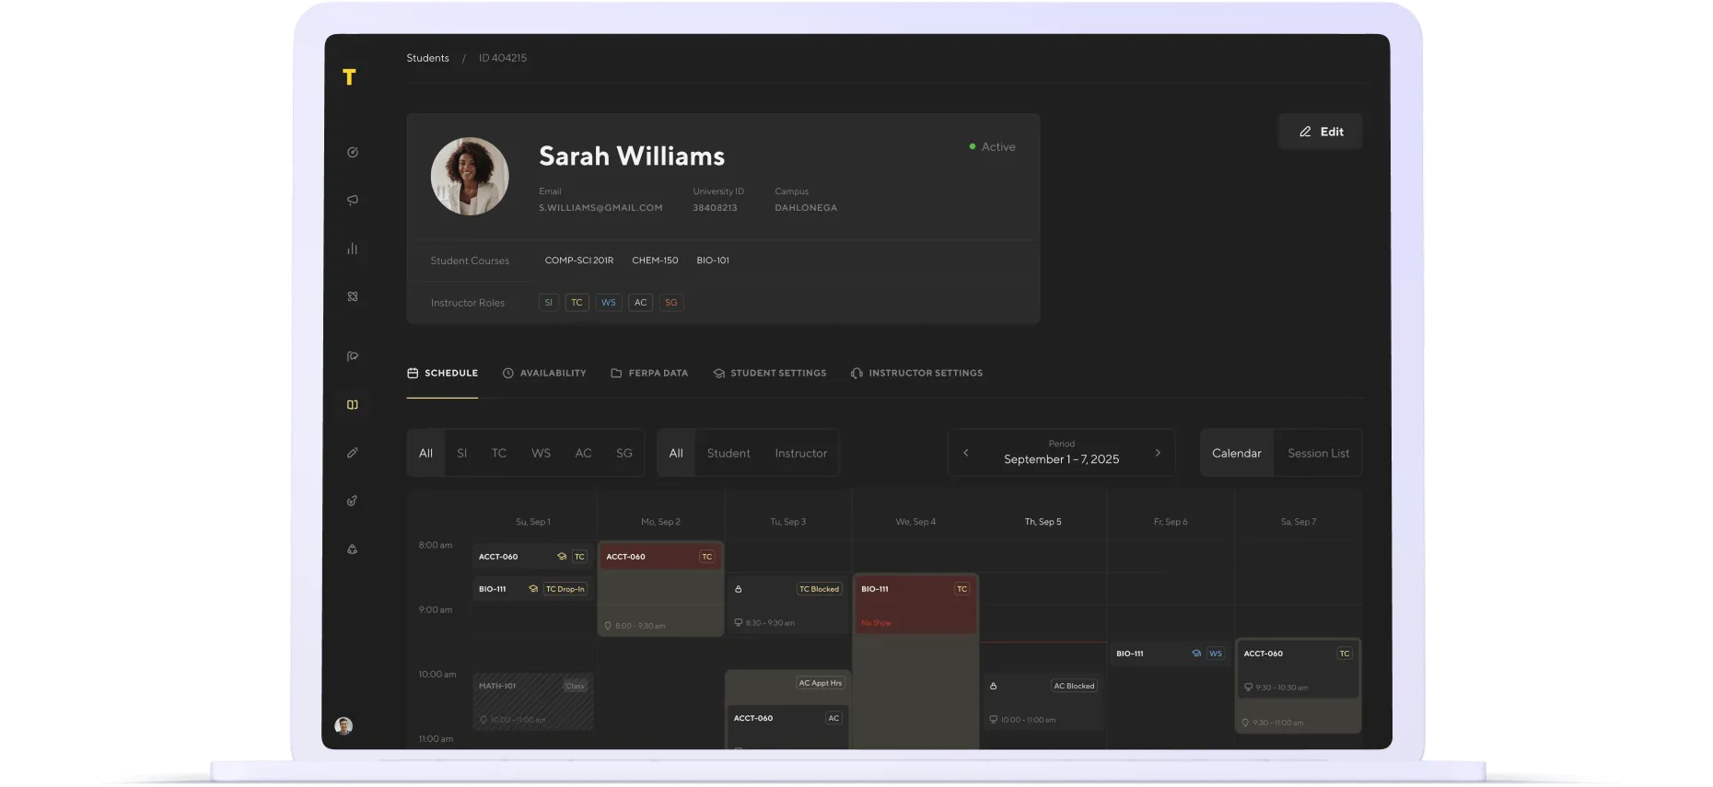The width and height of the screenshot is (1713, 787).
Task: Click the graduation cap icon beside STUDENT SETTINGS
Action: coord(718,373)
